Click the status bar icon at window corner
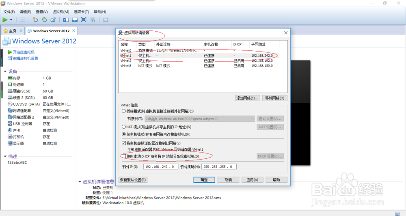 (x=397, y=214)
